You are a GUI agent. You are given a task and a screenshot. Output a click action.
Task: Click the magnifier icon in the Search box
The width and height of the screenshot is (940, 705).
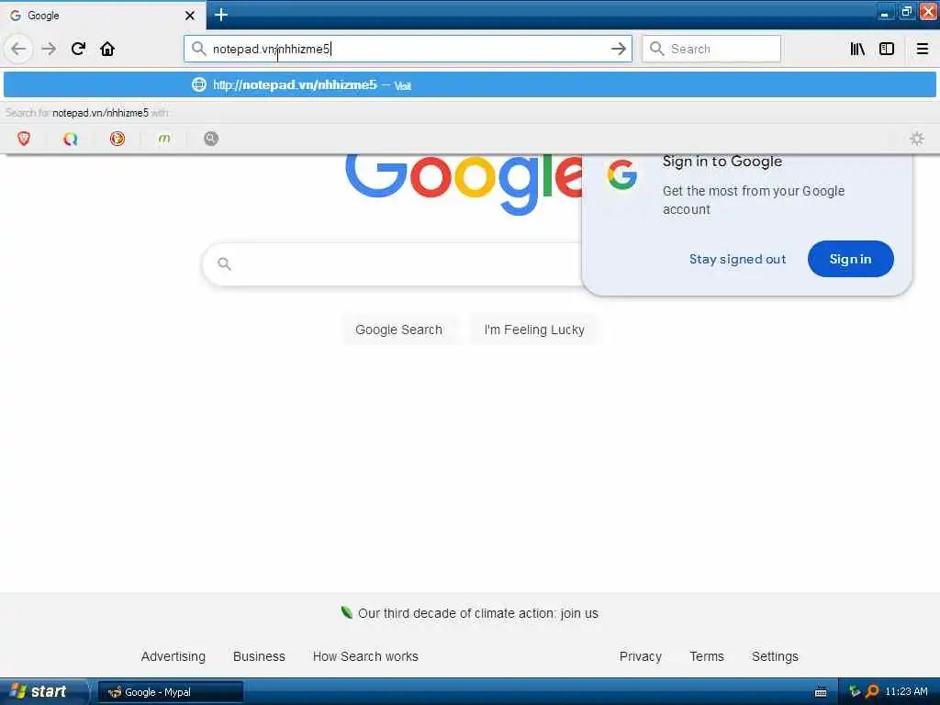657,49
